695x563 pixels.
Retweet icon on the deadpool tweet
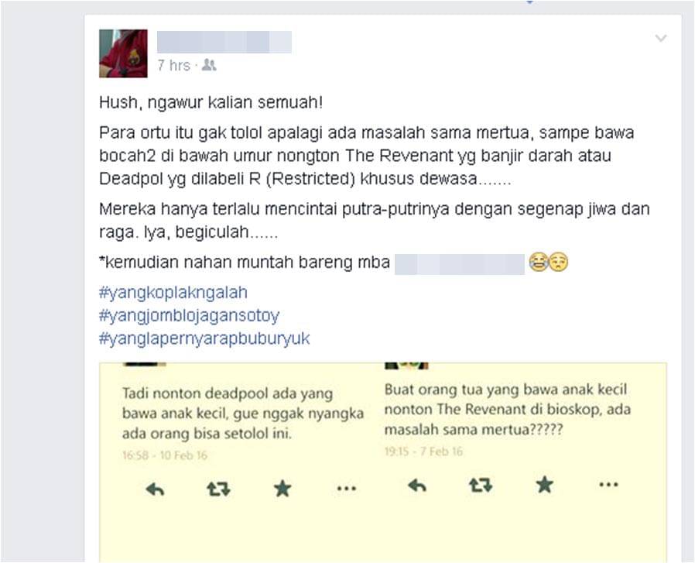218,489
